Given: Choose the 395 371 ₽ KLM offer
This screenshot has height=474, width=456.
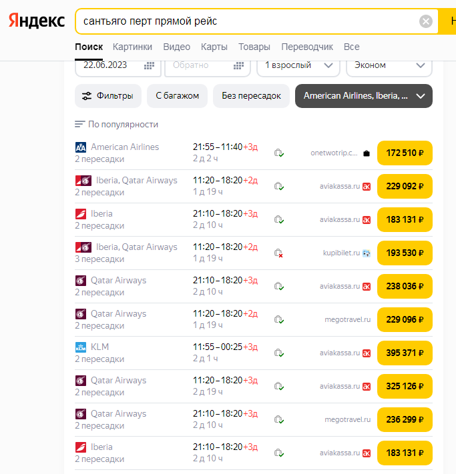Looking at the screenshot, I should click(x=405, y=353).
